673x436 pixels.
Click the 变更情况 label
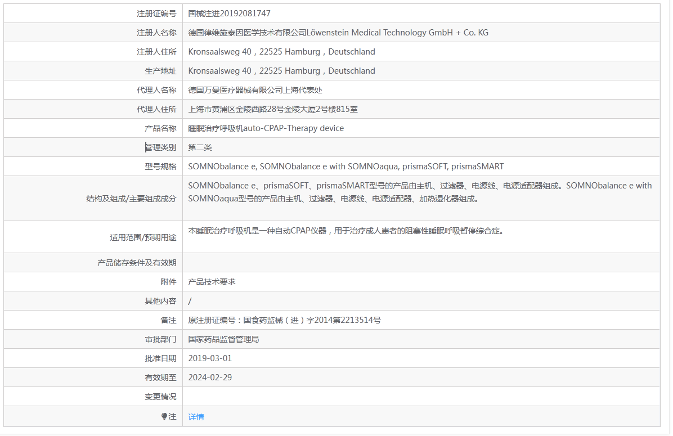[x=160, y=397]
